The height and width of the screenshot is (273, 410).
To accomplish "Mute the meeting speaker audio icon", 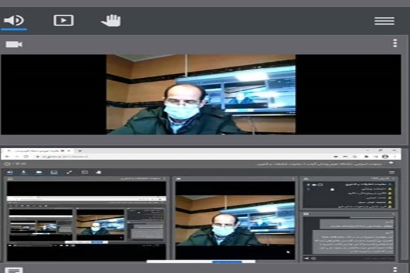I will click(x=13, y=20).
